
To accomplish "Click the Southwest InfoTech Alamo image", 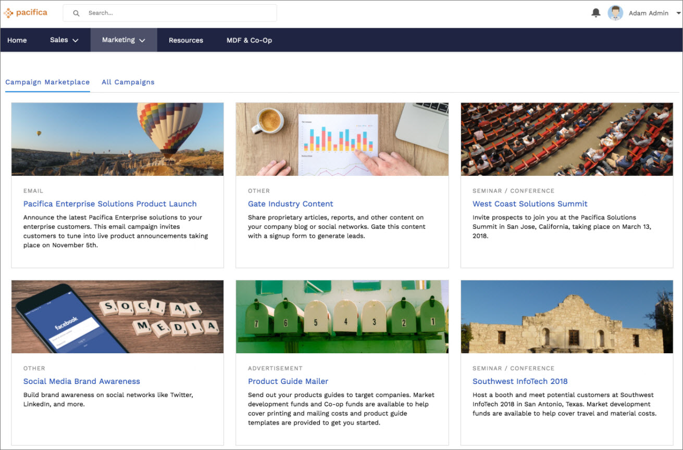I will coord(567,317).
